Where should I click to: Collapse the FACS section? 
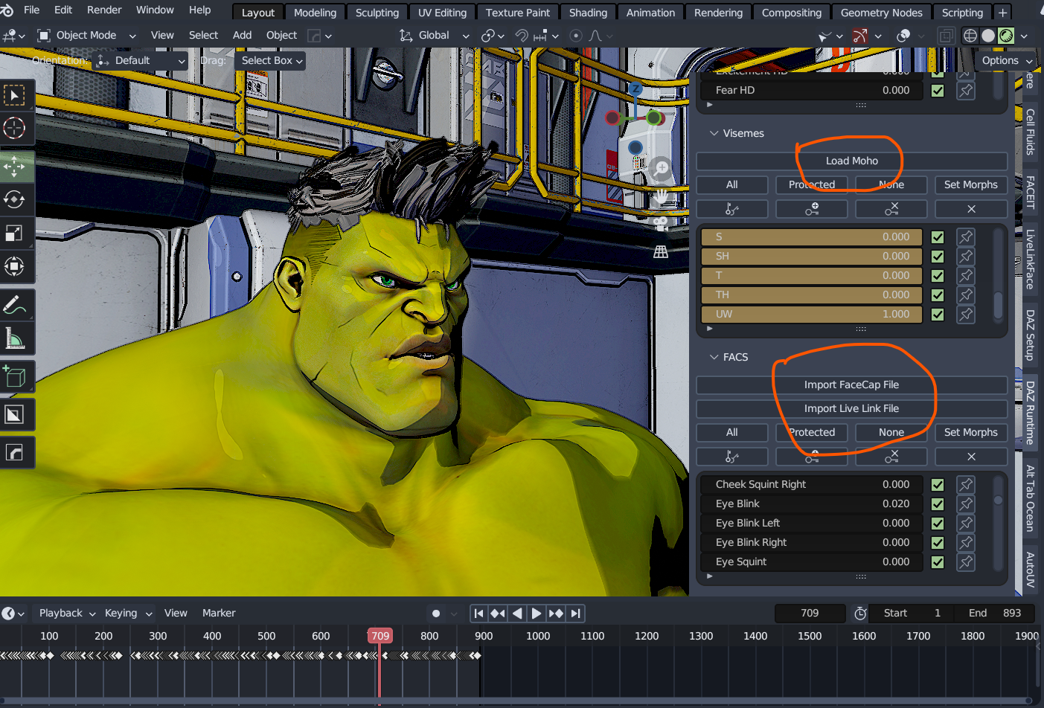(728, 357)
